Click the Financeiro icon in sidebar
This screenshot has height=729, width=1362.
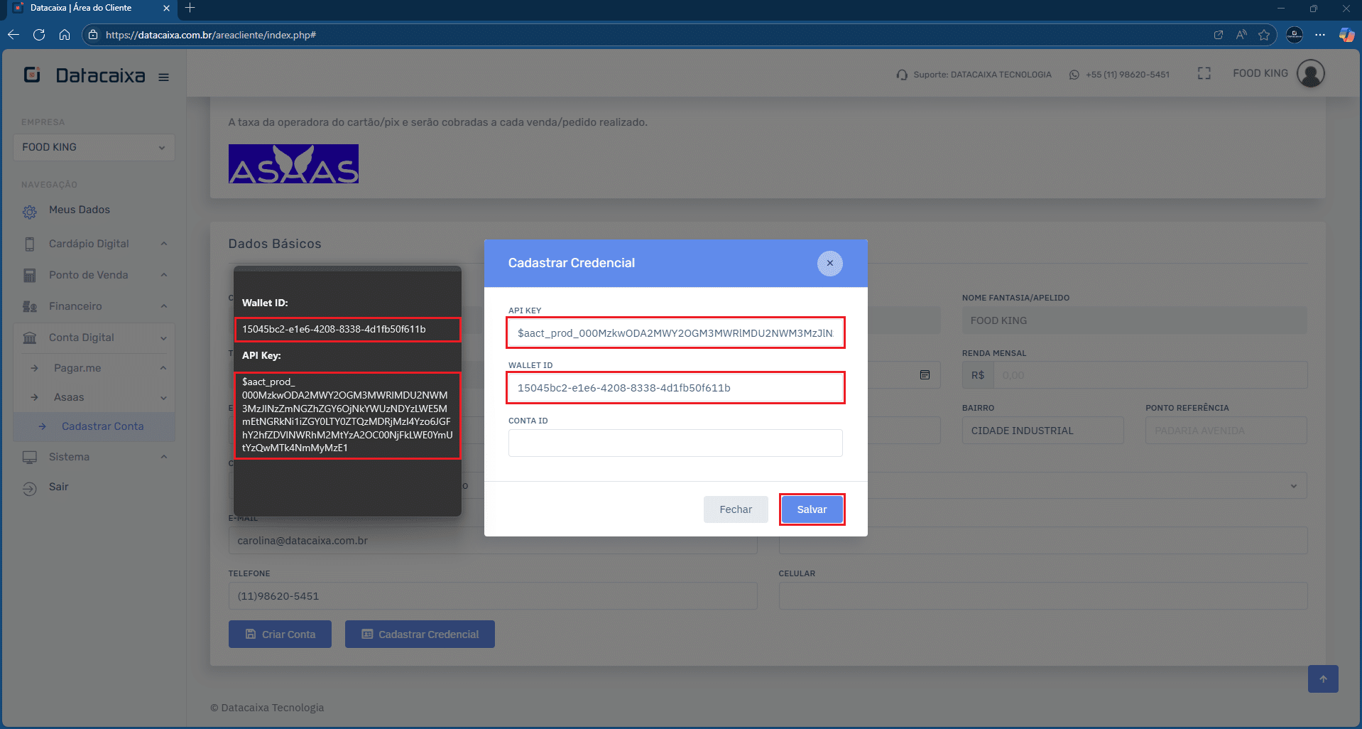[x=29, y=306]
